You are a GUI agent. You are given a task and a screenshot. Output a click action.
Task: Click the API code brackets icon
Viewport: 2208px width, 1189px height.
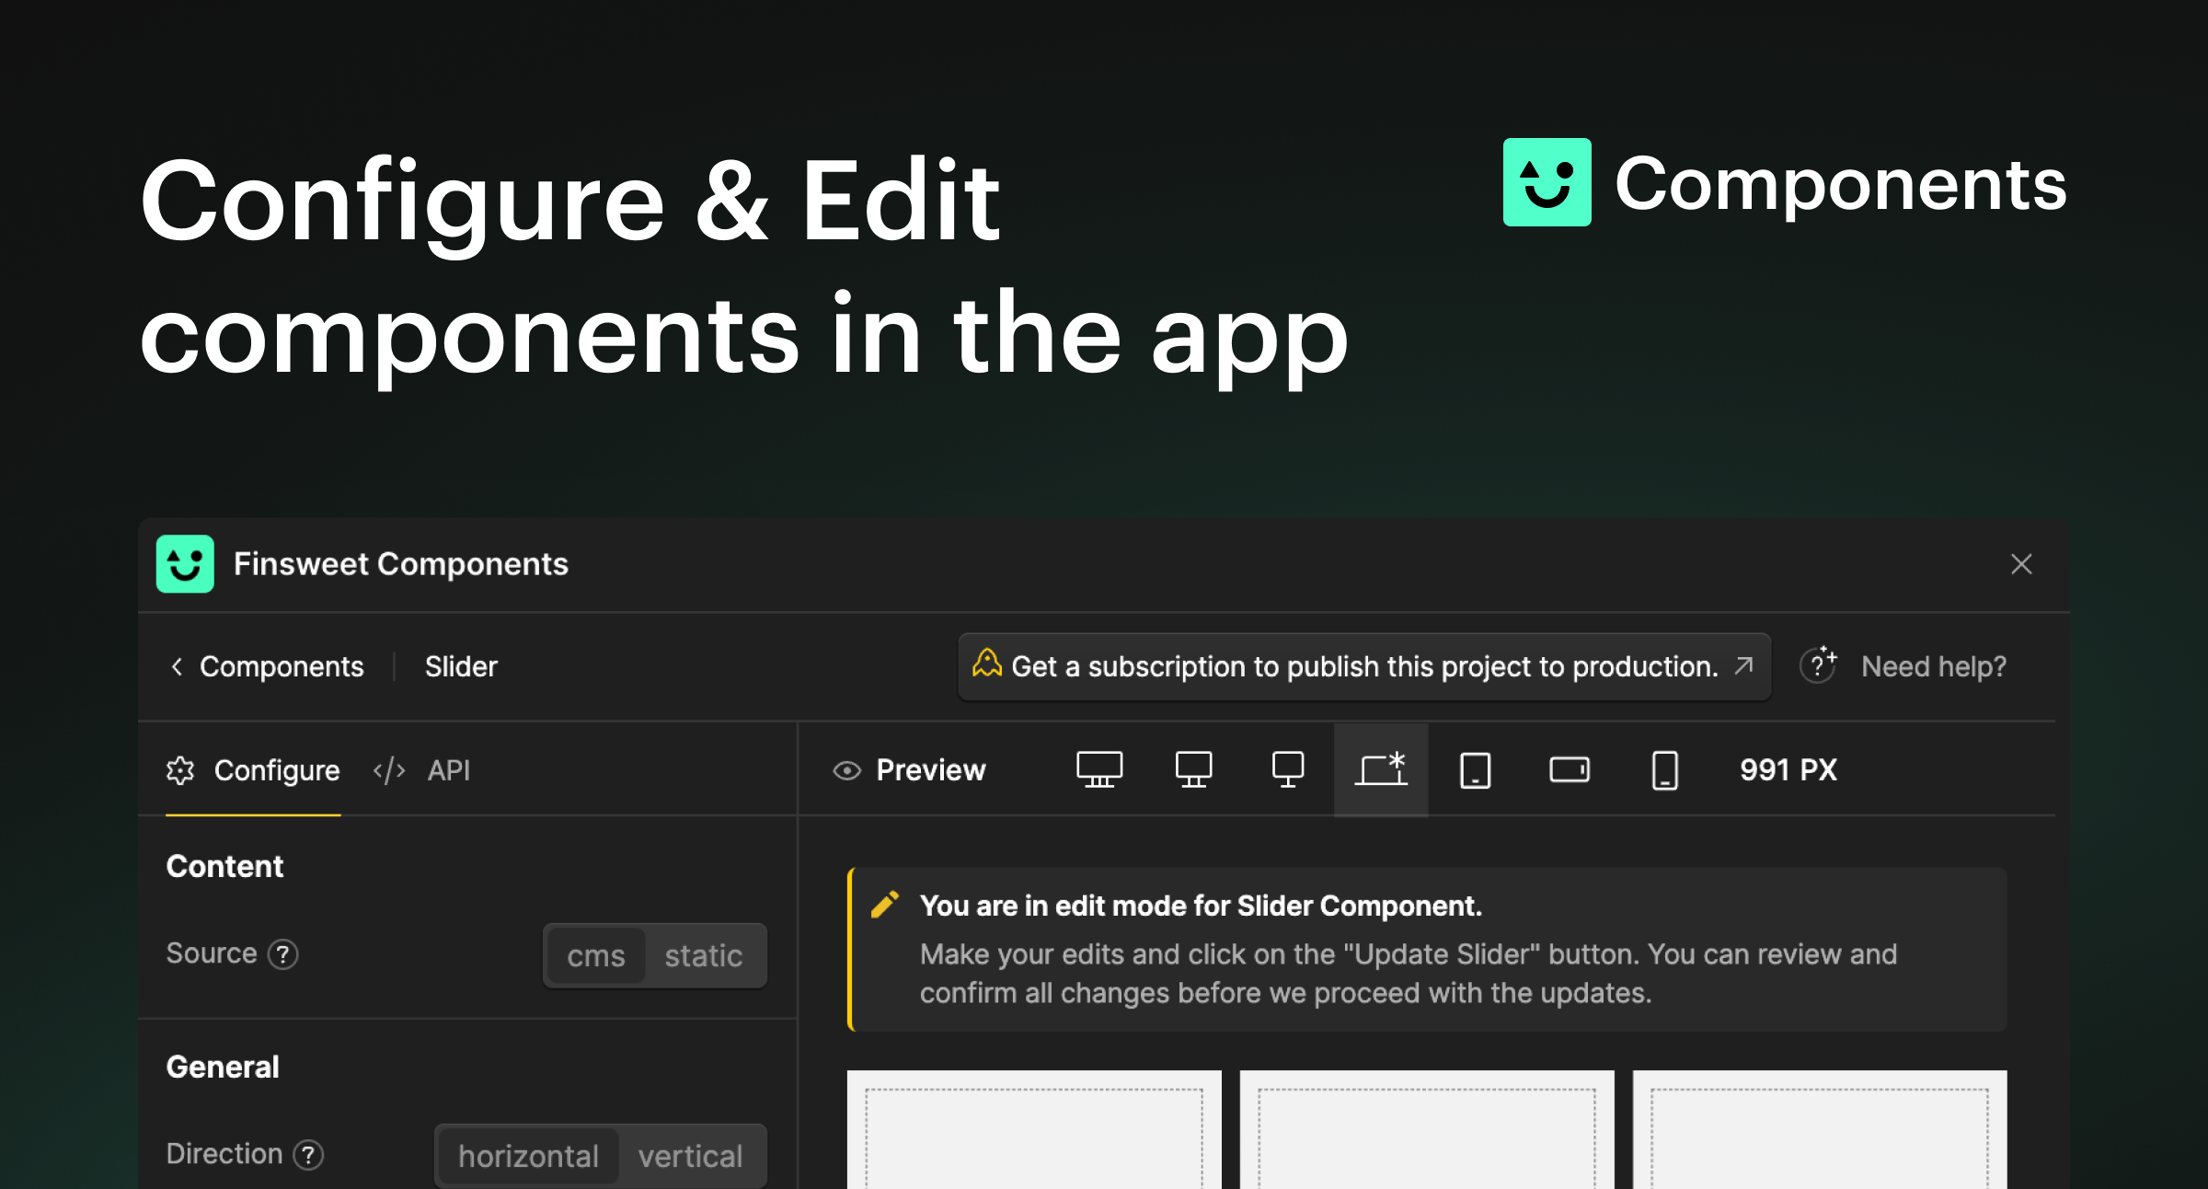tap(389, 770)
